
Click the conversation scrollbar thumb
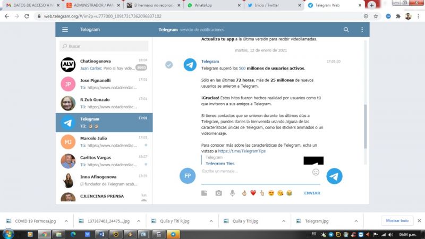coord(365,126)
